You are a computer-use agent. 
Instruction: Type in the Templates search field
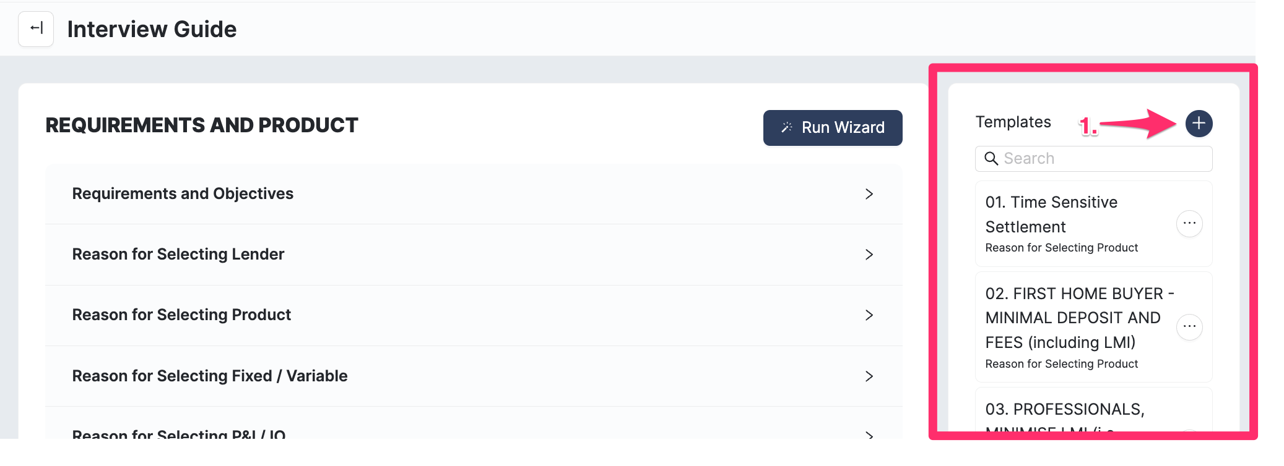click(x=1102, y=159)
